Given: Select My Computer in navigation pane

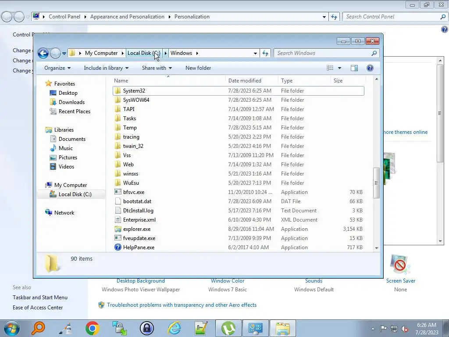Looking at the screenshot, I should point(71,185).
